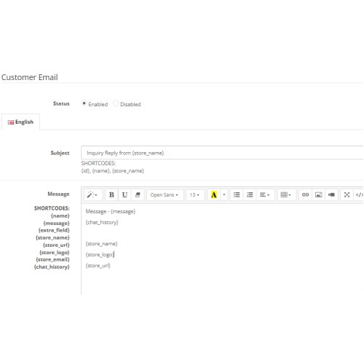Viewport: 364px width, 364px height.
Task: Open the font size 13 dropdown
Action: click(x=194, y=195)
